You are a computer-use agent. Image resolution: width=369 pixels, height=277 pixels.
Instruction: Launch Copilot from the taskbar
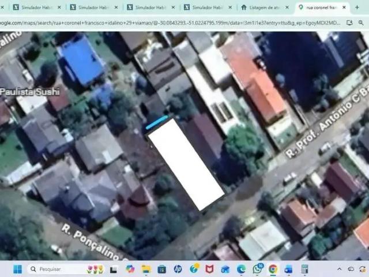click(x=130, y=269)
